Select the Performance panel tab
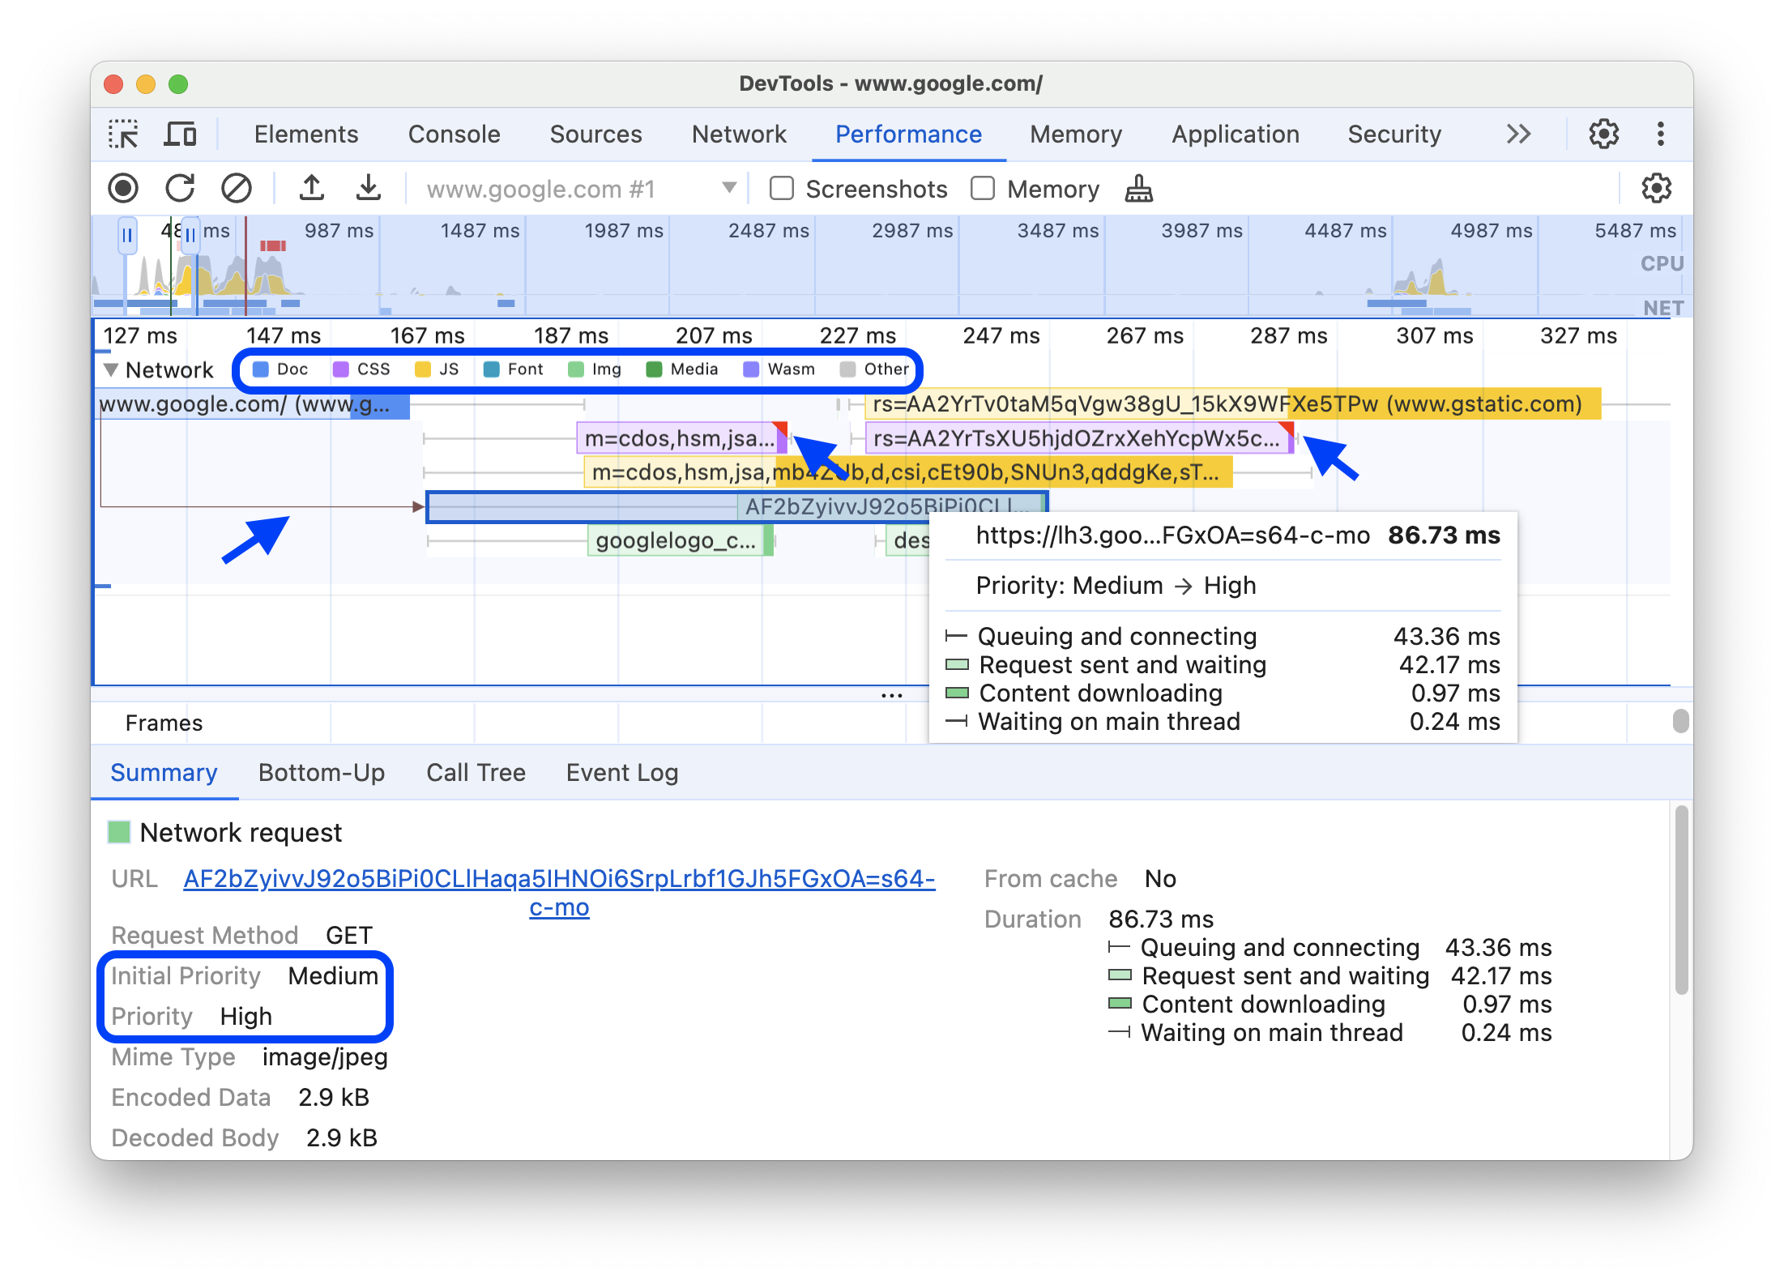The height and width of the screenshot is (1280, 1784). click(907, 133)
